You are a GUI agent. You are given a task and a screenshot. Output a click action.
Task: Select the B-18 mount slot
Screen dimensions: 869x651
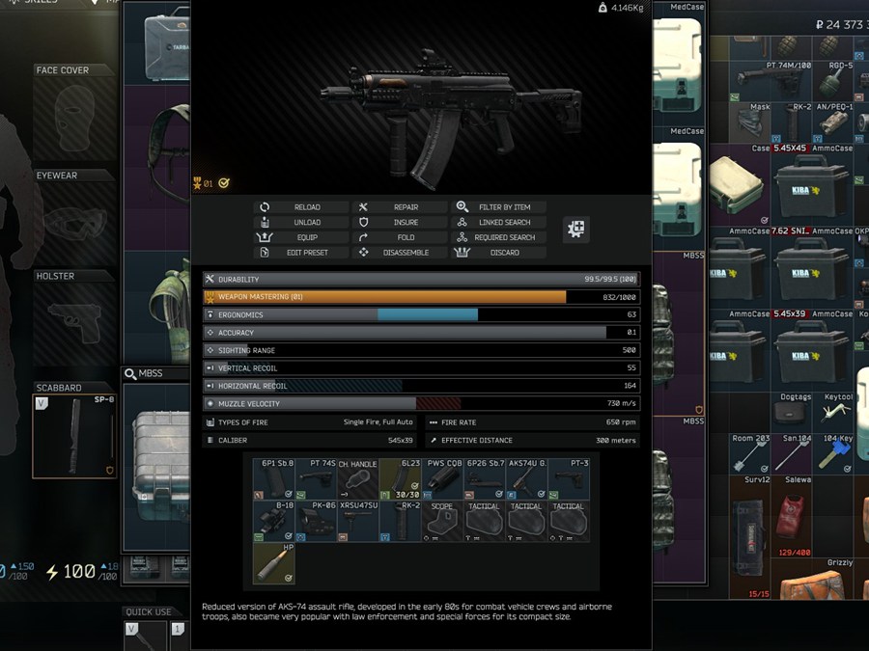[x=274, y=521]
